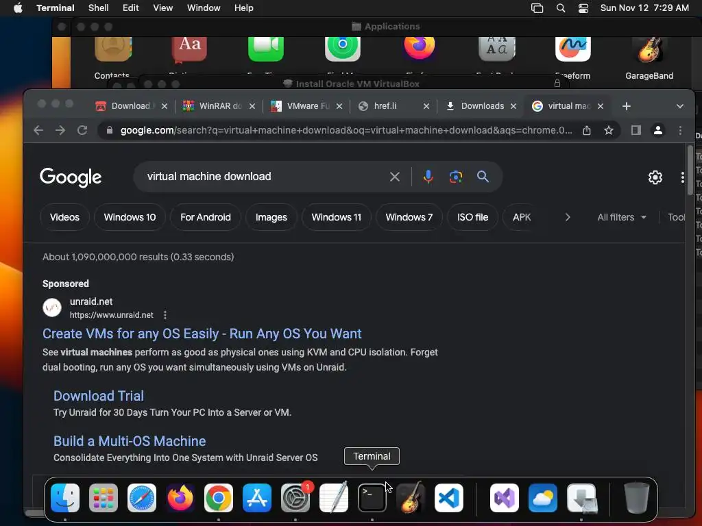The image size is (702, 526).
Task: Apply the Windows 11 filter chip
Action: point(336,217)
